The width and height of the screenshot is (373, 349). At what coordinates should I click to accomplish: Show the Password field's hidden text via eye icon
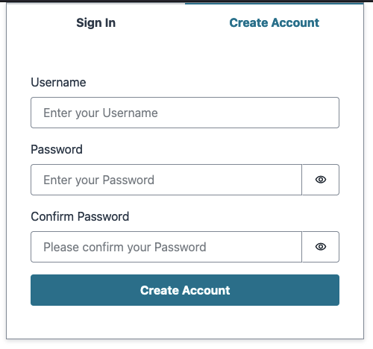tap(321, 180)
